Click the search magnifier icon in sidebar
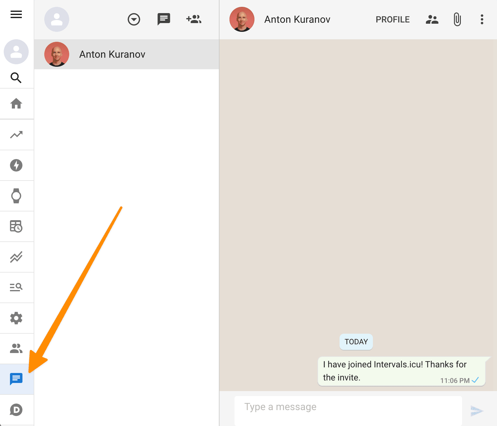Screen dimensions: 497x426 (x=16, y=78)
